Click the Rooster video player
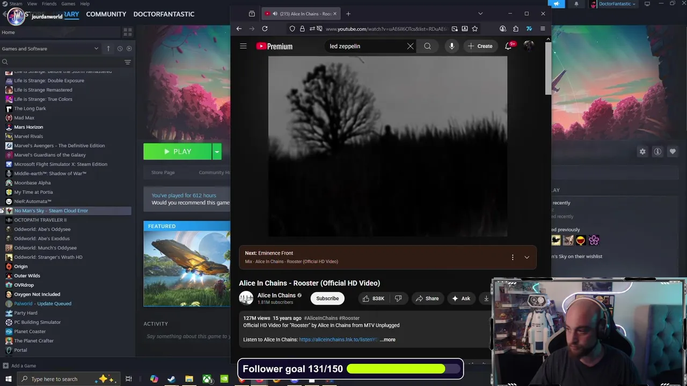Viewport: 687px width, 386px height. pos(388,146)
